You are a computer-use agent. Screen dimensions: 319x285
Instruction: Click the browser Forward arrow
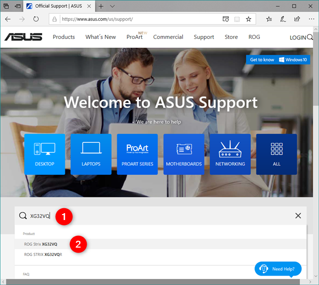tap(22, 19)
